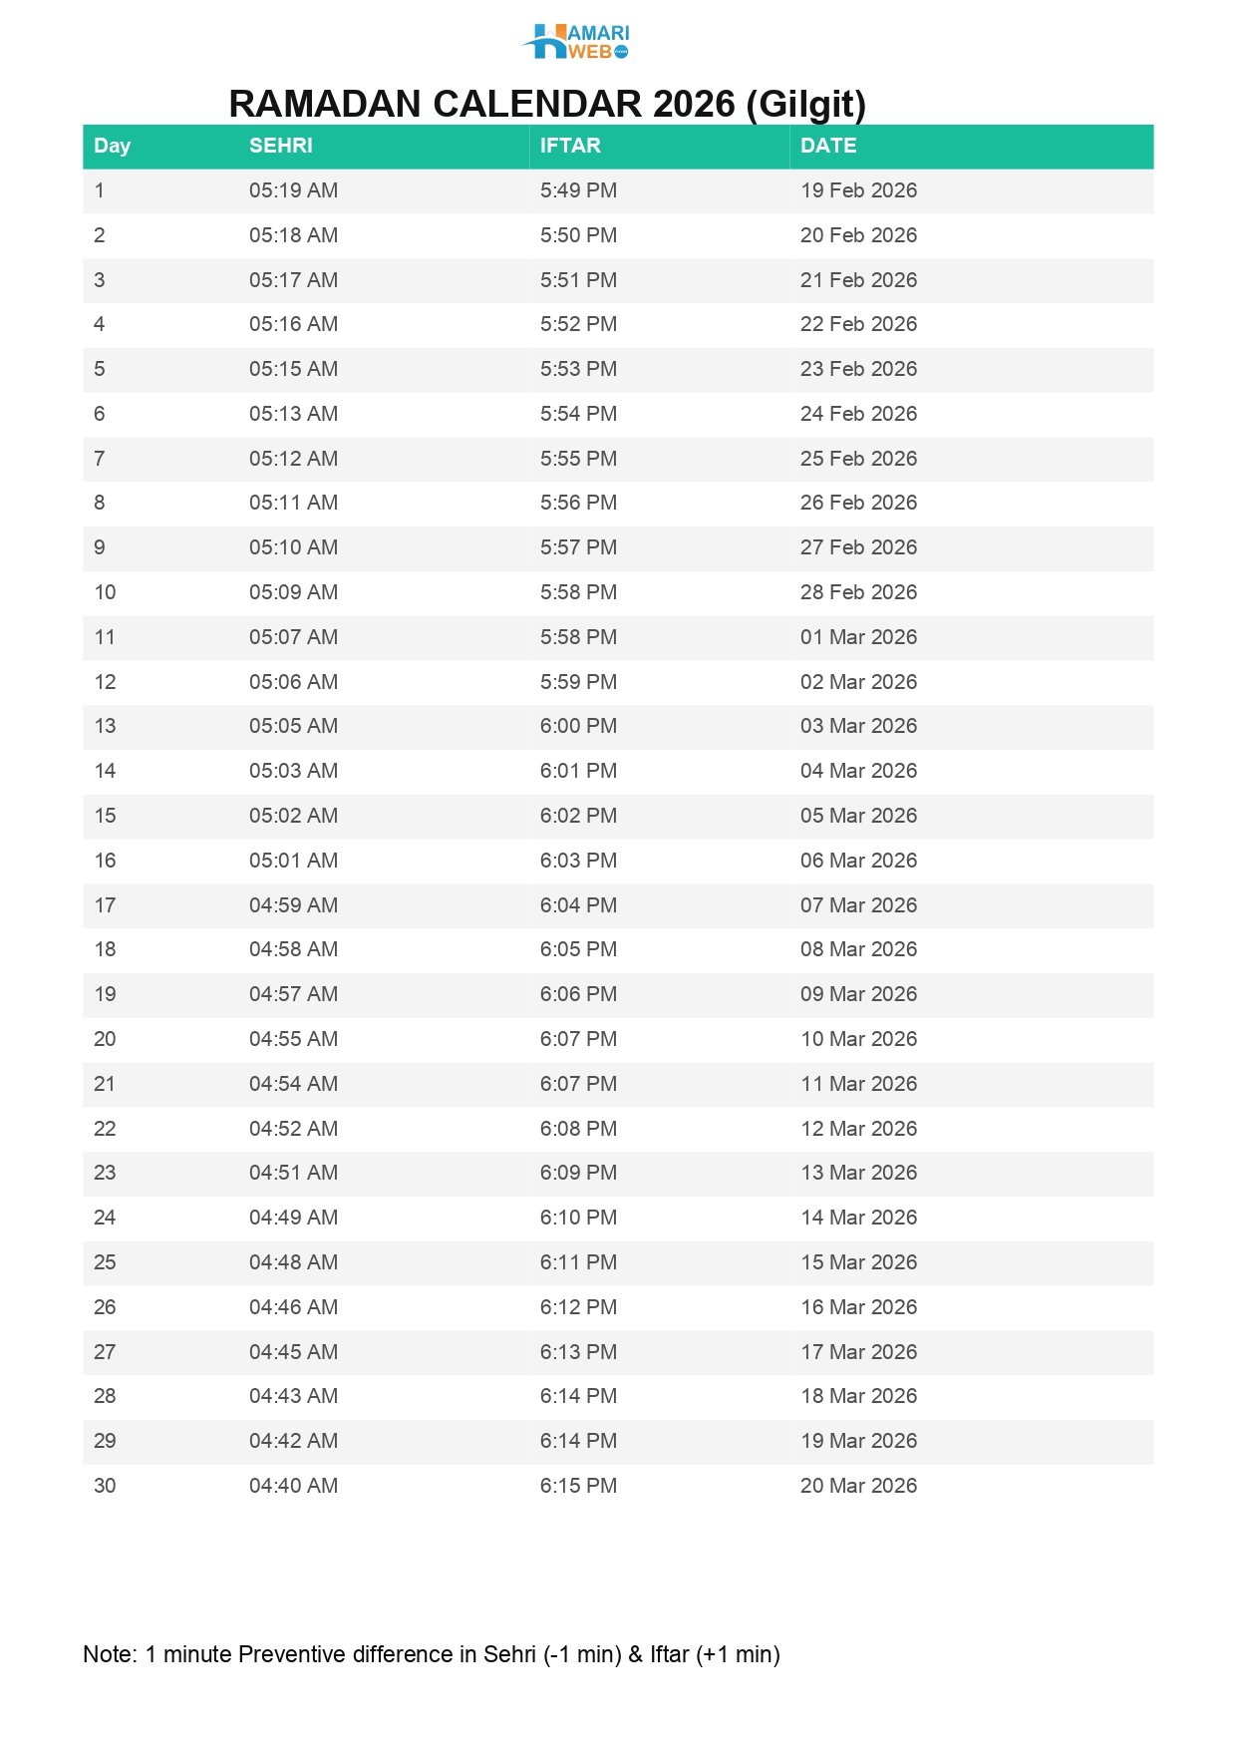
Task: Select the 10 Mar 2026 date cell
Action: [858, 1039]
